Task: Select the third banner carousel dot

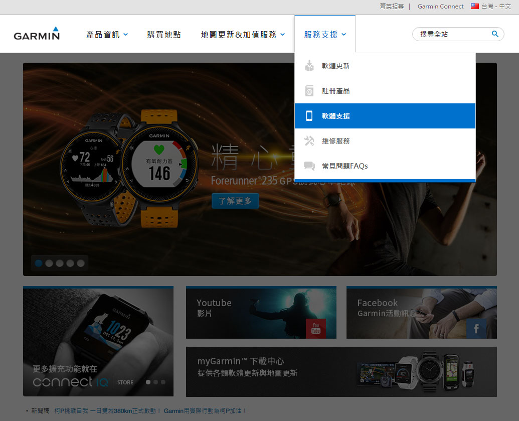Action: [x=60, y=263]
